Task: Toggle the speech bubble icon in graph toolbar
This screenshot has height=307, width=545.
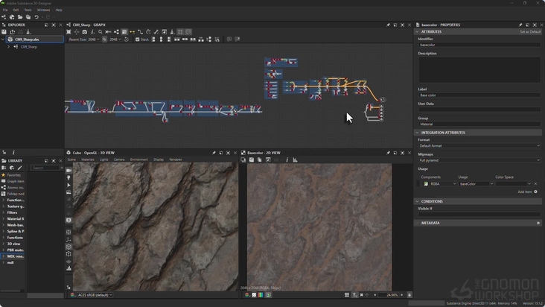Action: 188,32
